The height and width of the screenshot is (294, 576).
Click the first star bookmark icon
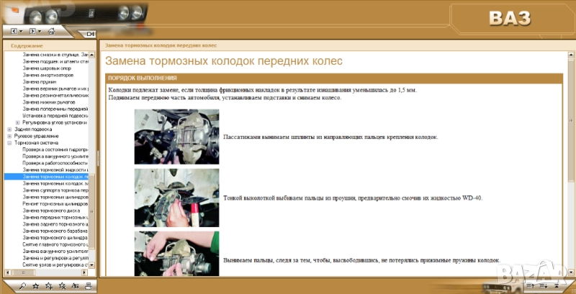(35, 285)
